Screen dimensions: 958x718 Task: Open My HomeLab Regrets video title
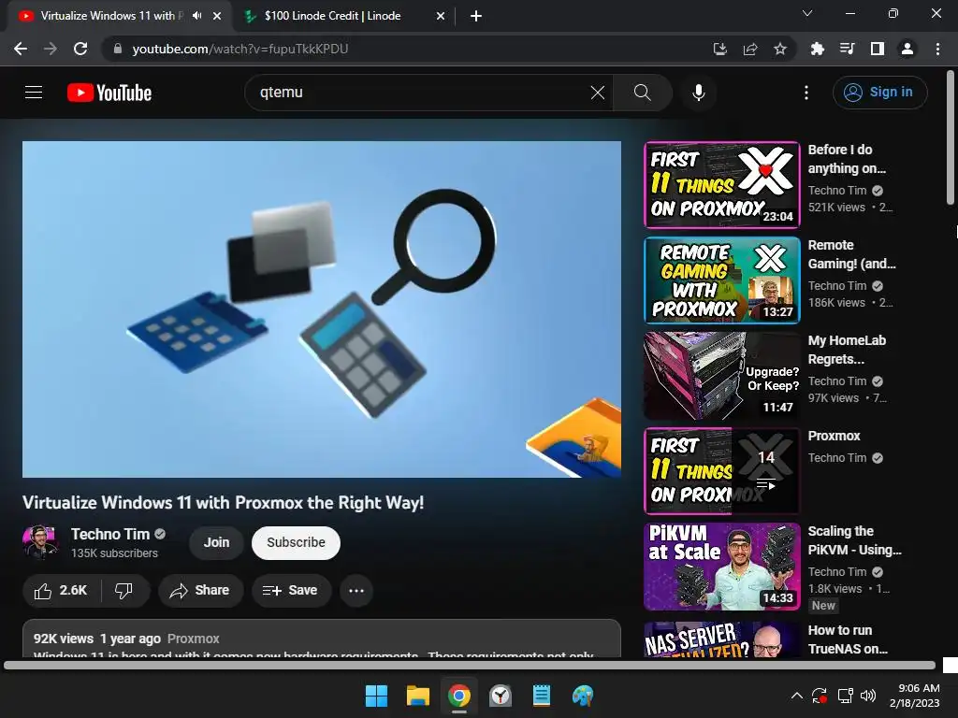point(847,350)
